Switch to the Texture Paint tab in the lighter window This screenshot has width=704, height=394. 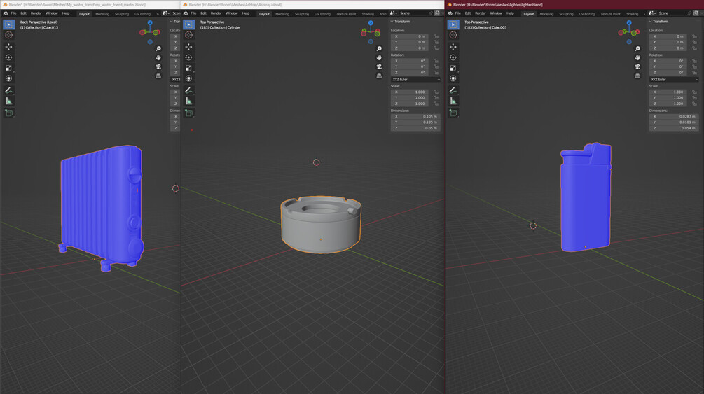(x=610, y=14)
